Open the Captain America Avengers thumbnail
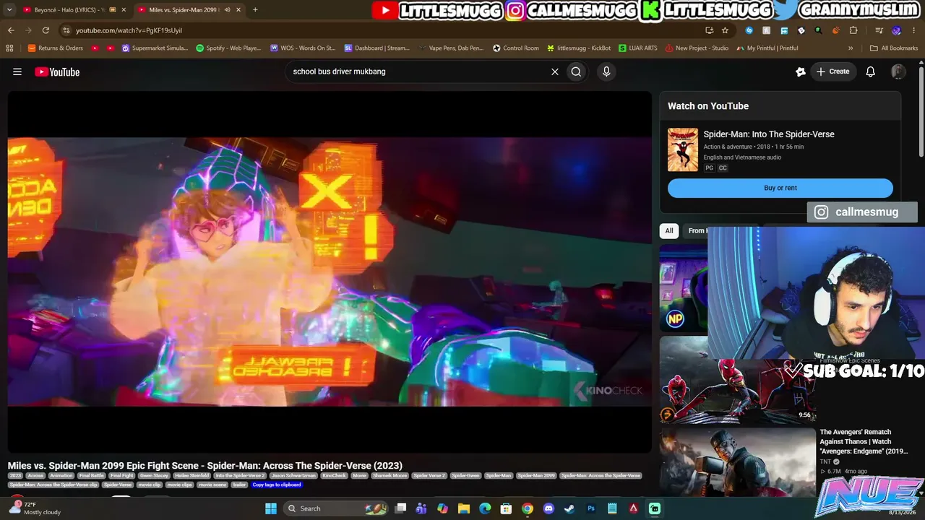The height and width of the screenshot is (520, 925). click(x=738, y=464)
